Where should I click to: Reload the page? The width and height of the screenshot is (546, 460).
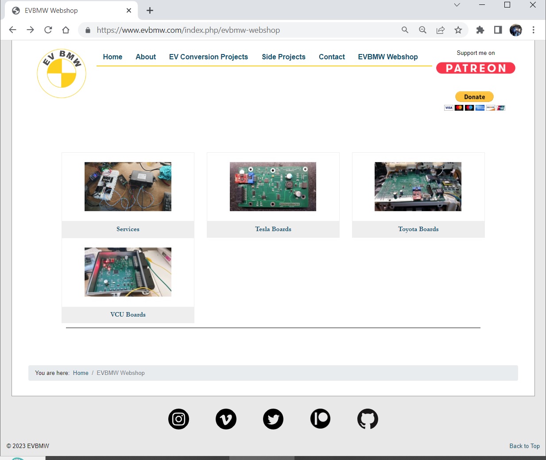point(48,30)
